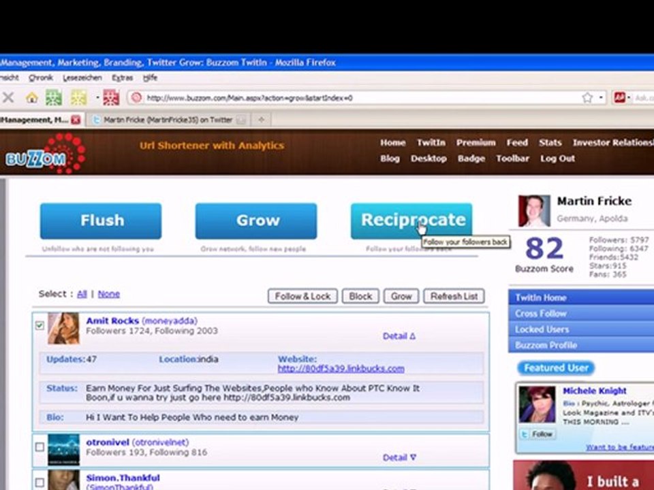Select None users link
Image resolution: width=654 pixels, height=490 pixels.
coord(108,294)
